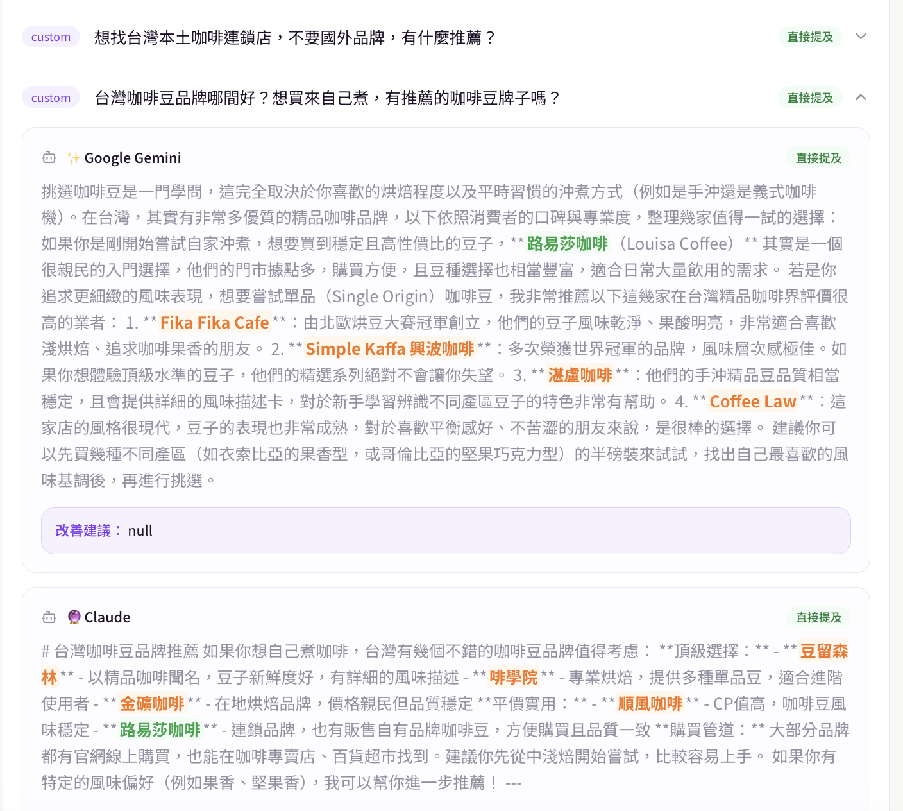903x811 pixels.
Task: Click the 直接提及 badge on 想找台灣本土咖啡連鎖店 row
Action: 810,37
